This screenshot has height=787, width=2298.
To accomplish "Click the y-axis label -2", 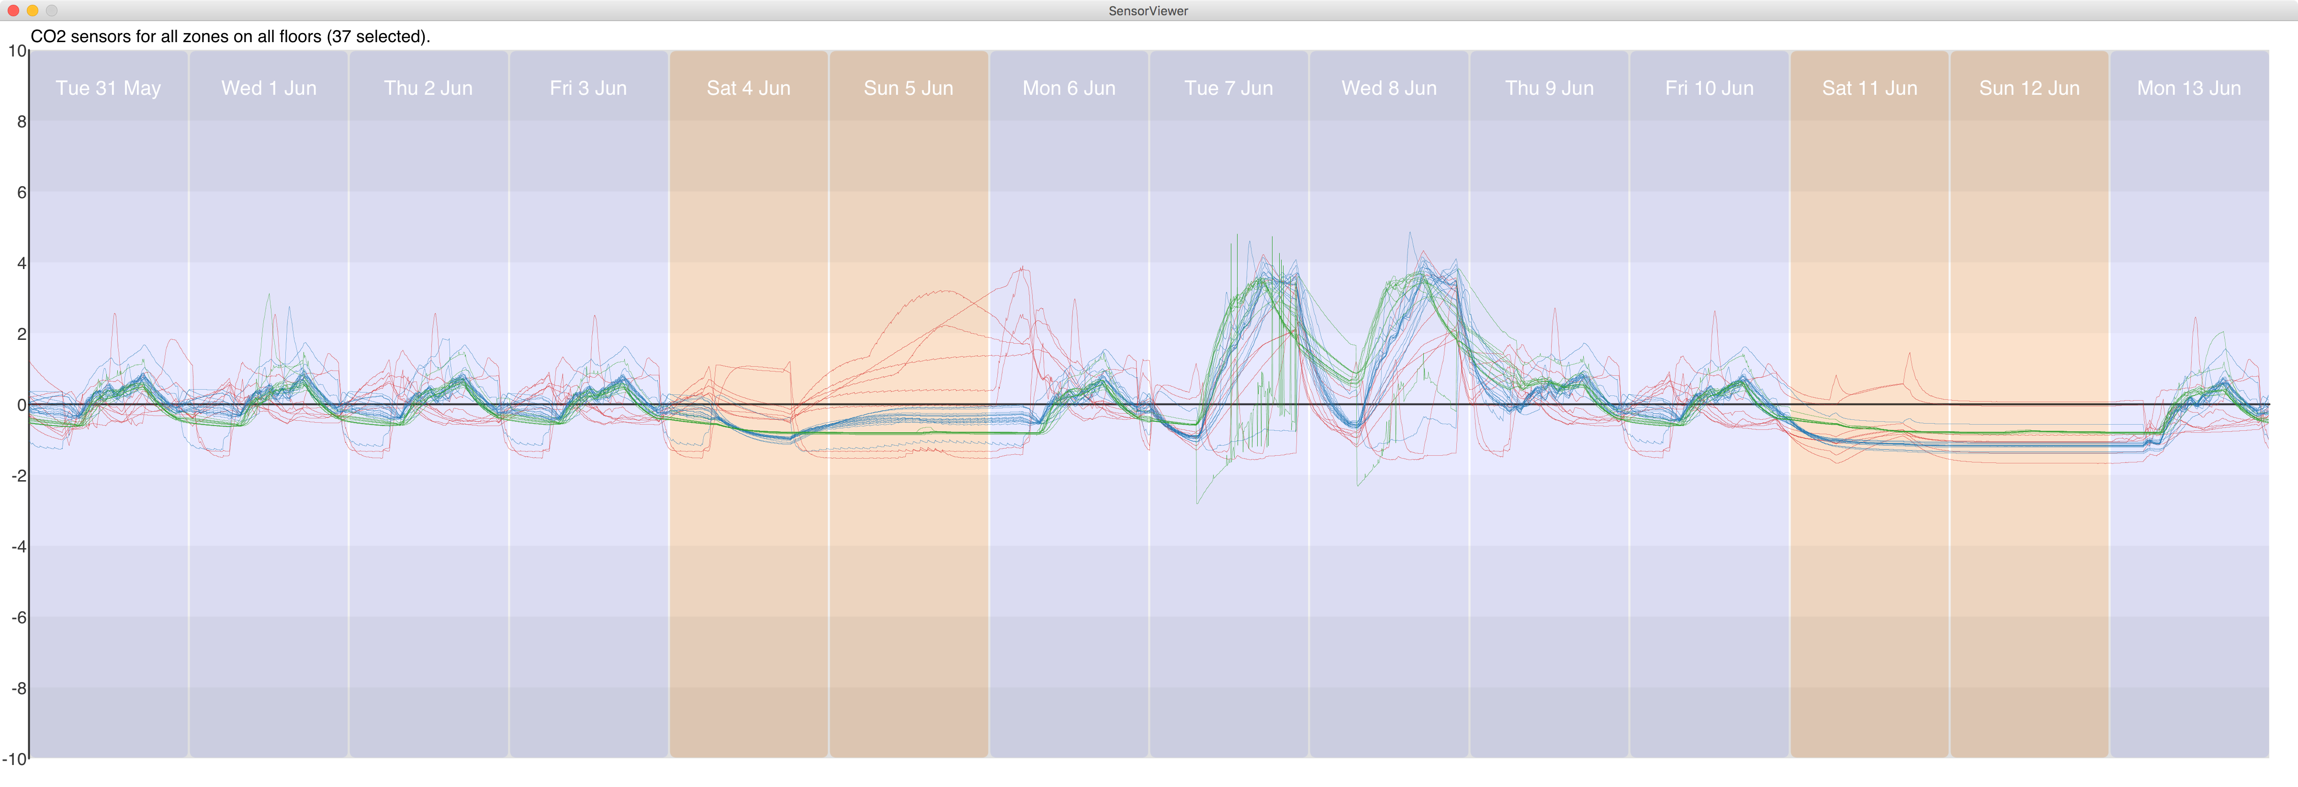I will click(19, 475).
